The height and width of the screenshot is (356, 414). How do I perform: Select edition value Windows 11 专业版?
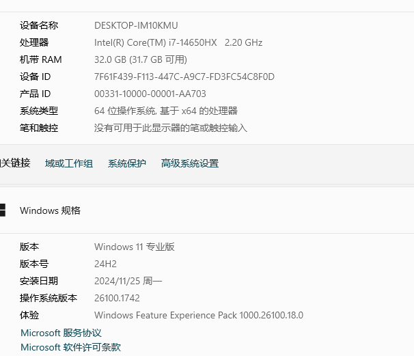point(135,247)
